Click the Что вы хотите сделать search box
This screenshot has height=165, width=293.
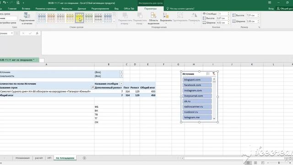click(x=182, y=9)
